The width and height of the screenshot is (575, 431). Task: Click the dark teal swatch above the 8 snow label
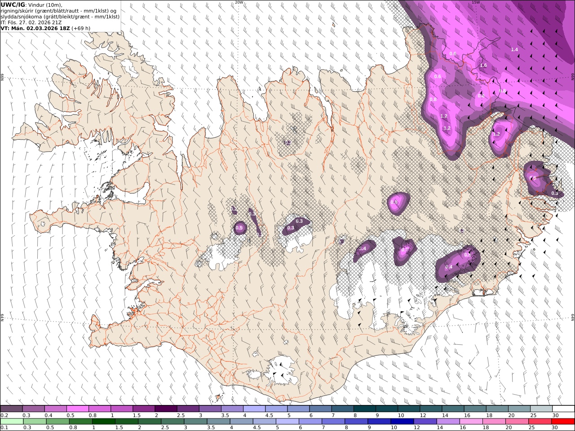click(x=364, y=409)
